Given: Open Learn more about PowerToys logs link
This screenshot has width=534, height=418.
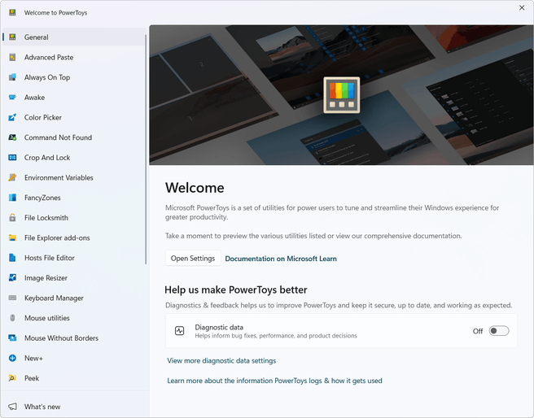Looking at the screenshot, I should 274,381.
